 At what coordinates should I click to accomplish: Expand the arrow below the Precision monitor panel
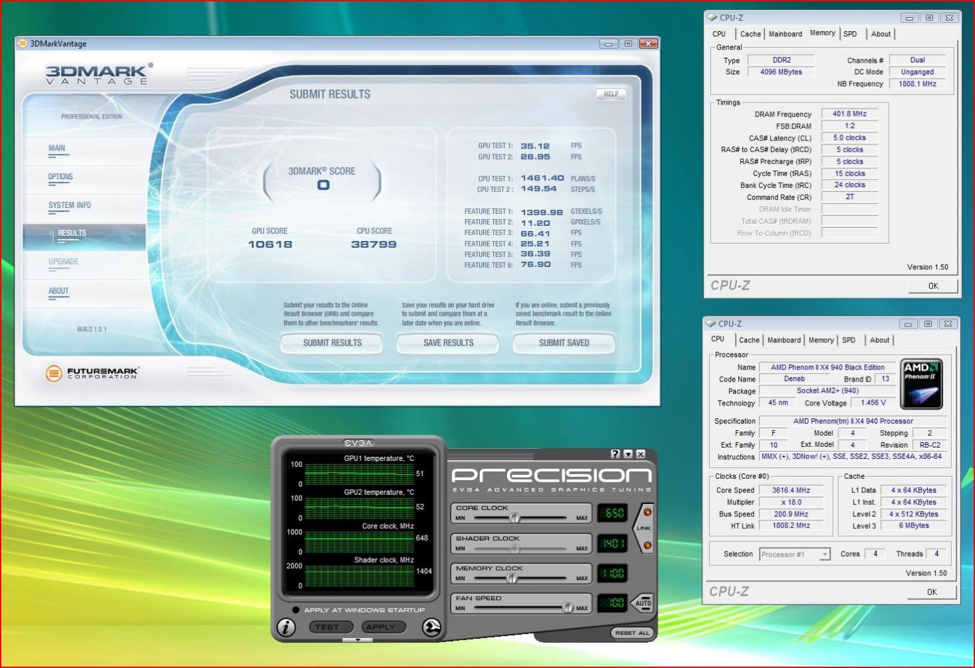click(x=358, y=640)
